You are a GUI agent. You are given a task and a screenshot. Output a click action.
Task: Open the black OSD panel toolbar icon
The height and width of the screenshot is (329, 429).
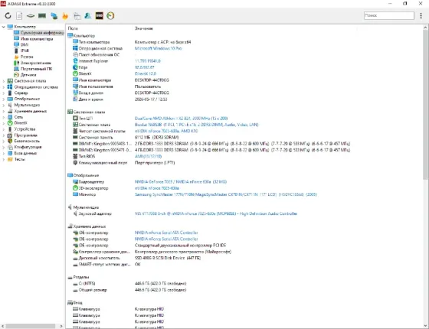(x=99, y=16)
